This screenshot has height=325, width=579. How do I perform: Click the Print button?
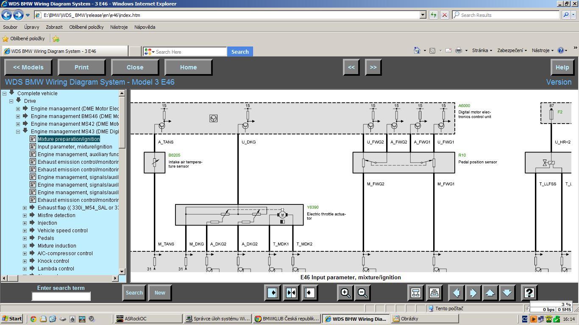(x=81, y=67)
